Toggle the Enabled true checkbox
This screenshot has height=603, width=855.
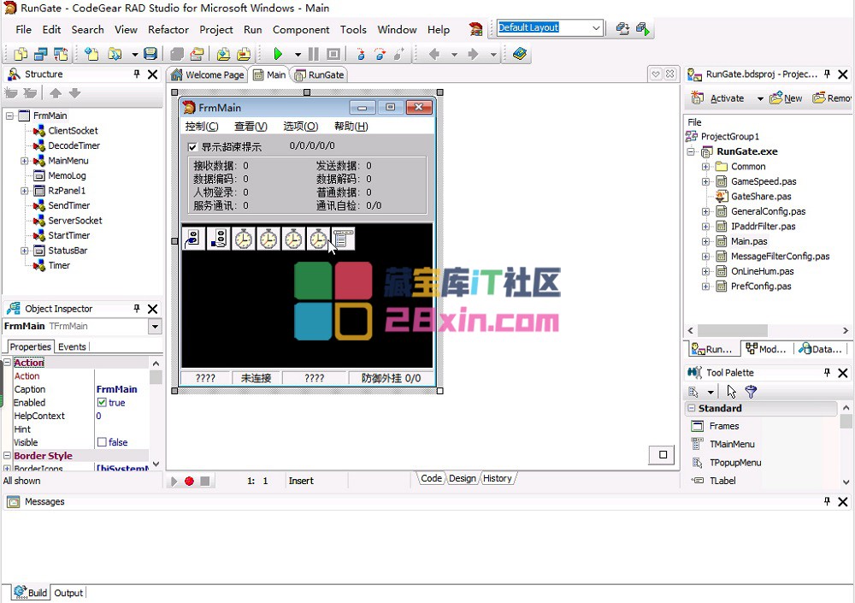tap(102, 402)
